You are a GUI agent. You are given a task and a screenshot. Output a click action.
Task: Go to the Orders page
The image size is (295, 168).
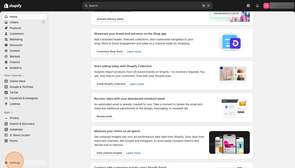click(24, 22)
